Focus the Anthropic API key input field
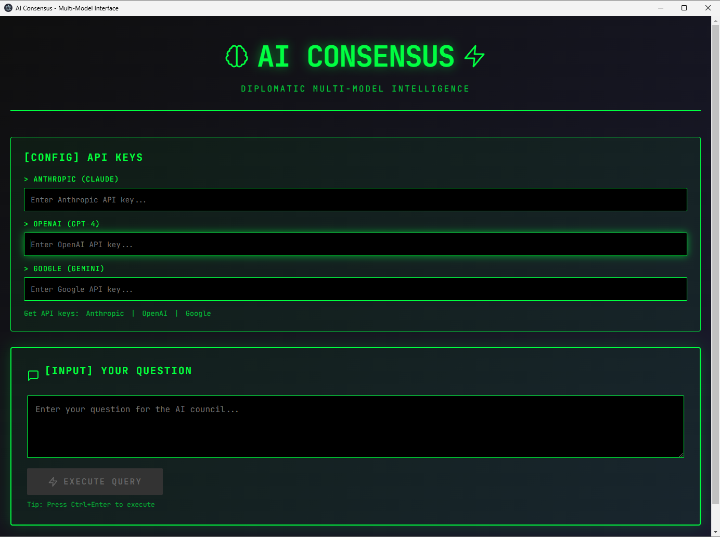Image resolution: width=720 pixels, height=537 pixels. (x=355, y=199)
